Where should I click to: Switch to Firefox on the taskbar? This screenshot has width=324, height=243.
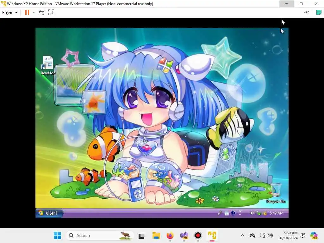coord(170,235)
